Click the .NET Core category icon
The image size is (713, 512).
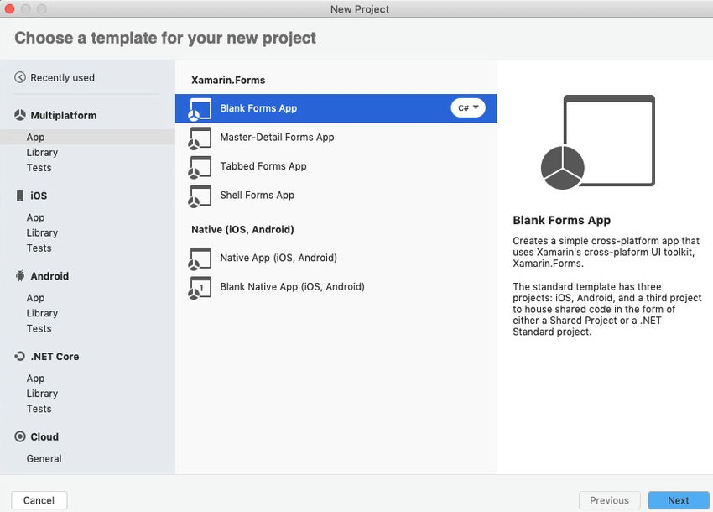coord(20,357)
